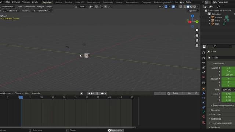Open the Euler XYZ rotation mode dropdown

click(x=228, y=89)
